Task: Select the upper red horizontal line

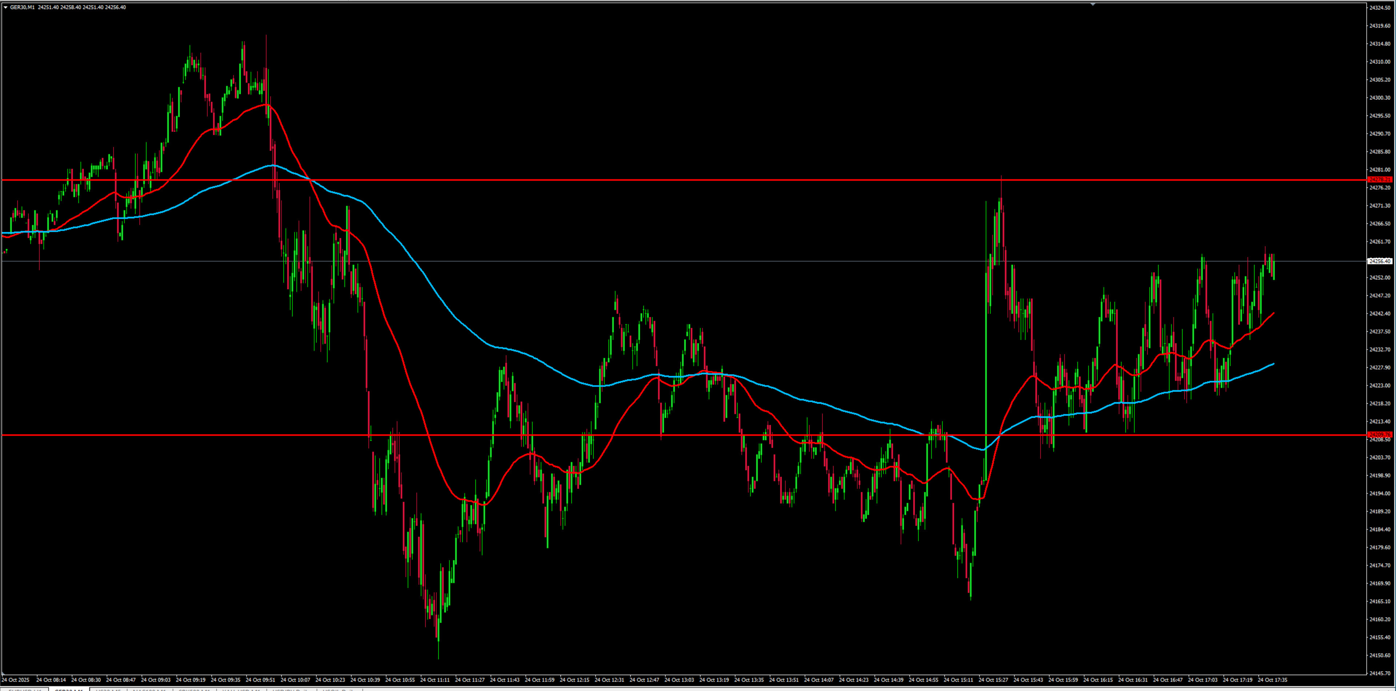Action: (650, 180)
